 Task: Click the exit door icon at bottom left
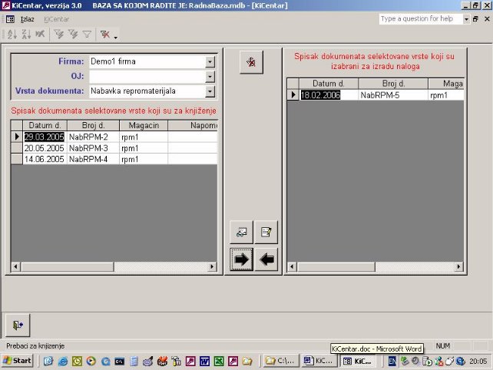click(x=18, y=325)
